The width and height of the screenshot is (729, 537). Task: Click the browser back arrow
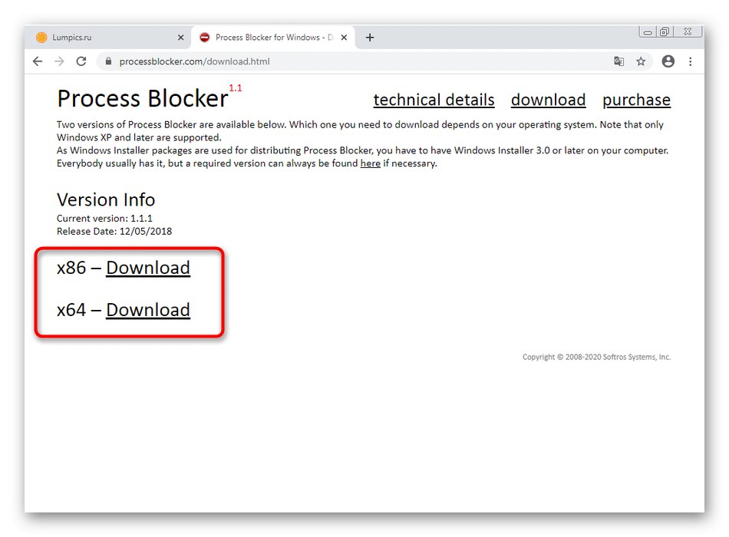(38, 61)
